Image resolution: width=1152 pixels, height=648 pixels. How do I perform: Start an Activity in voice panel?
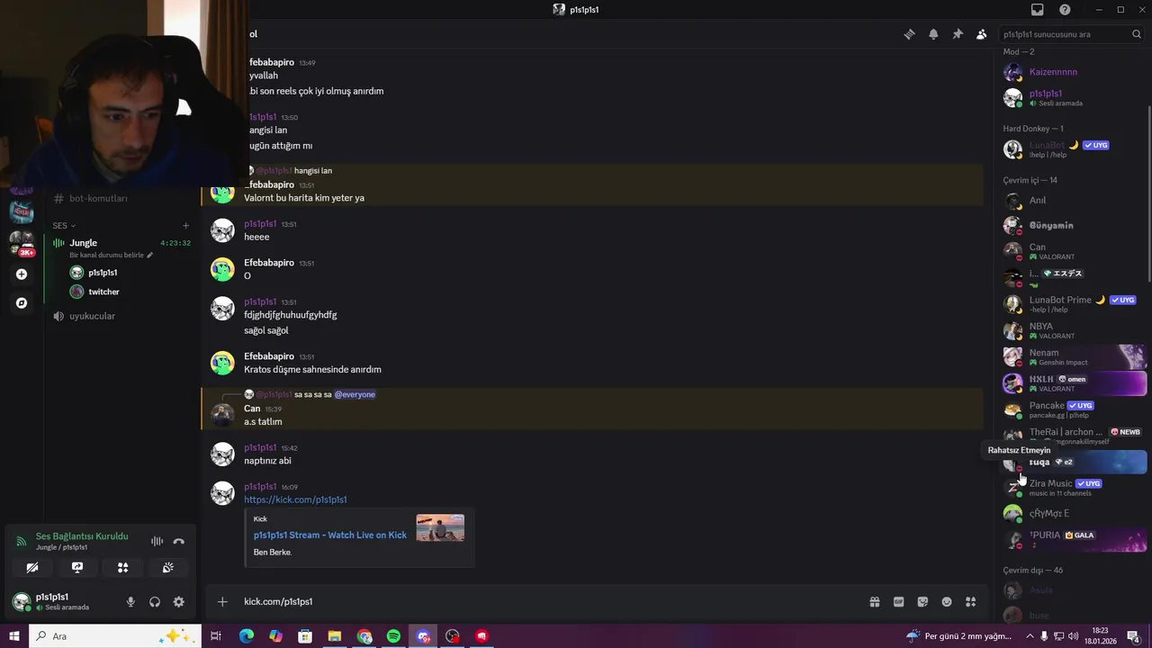(122, 568)
